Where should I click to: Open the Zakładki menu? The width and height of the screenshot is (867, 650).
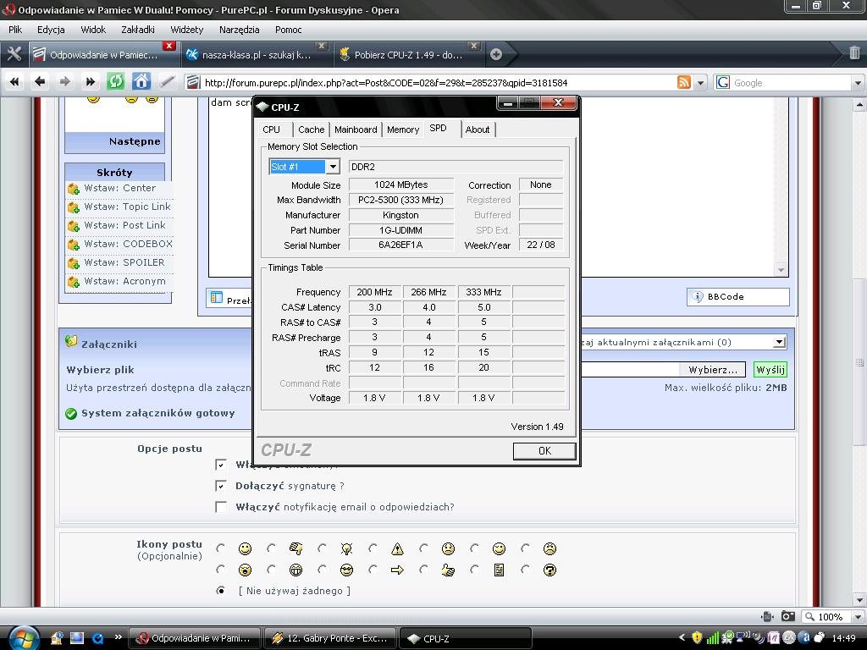[x=138, y=30]
